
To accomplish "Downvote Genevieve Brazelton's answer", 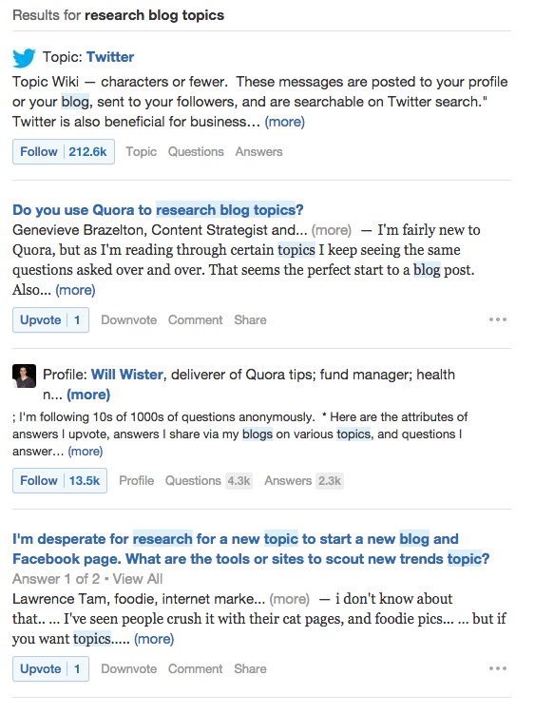I will 129,319.
